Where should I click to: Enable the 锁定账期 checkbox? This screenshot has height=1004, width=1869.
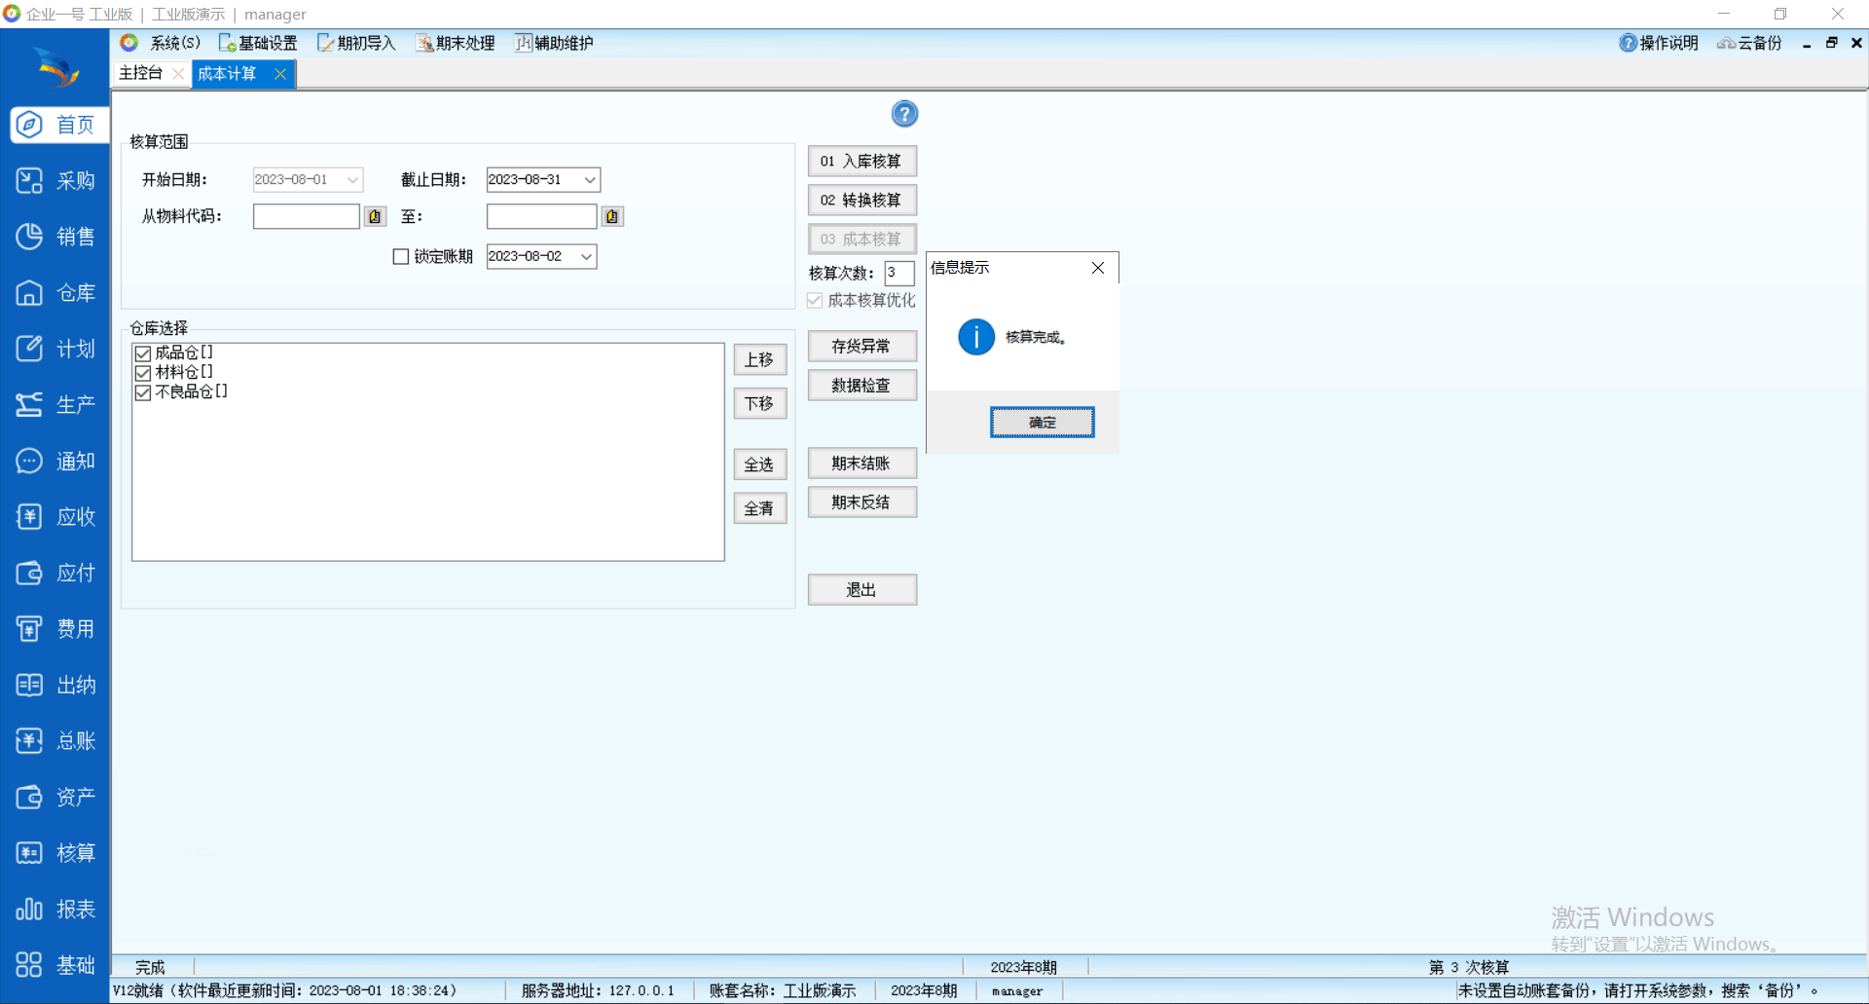401,257
